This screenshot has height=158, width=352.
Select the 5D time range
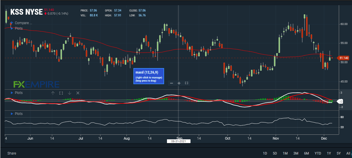click(275, 153)
